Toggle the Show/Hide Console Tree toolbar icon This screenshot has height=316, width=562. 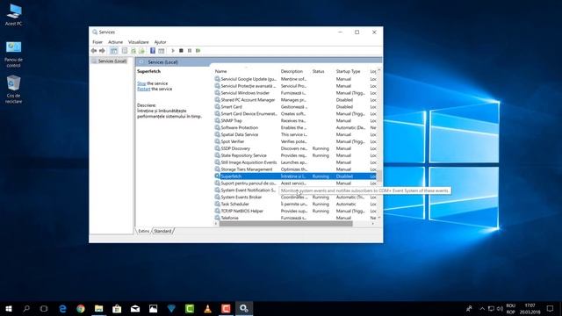[x=113, y=51]
